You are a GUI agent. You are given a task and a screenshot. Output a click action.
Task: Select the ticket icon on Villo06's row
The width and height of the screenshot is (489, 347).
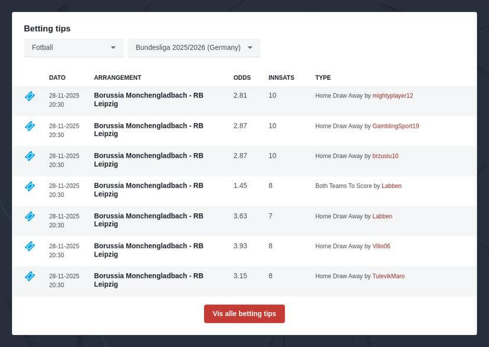(30, 247)
